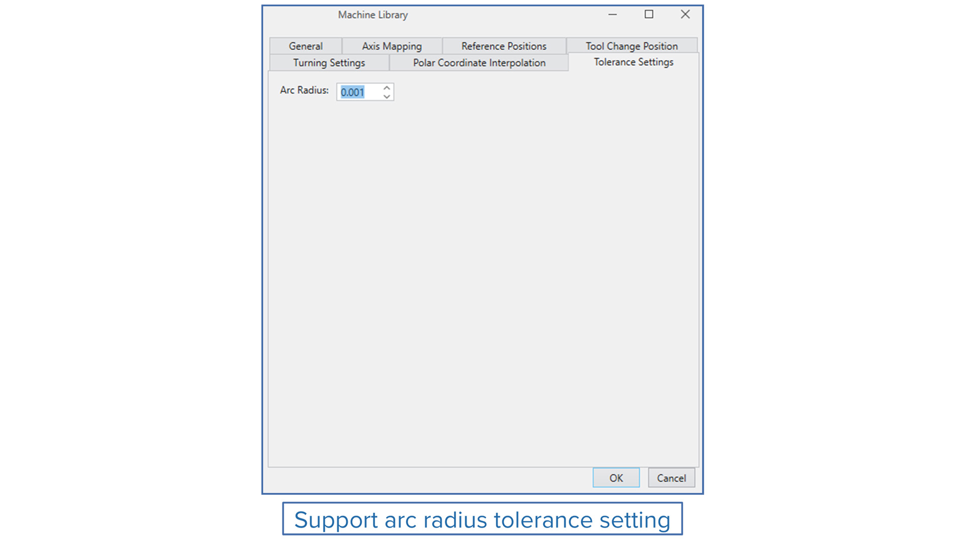The height and width of the screenshot is (543, 965).
Task: Click the arc radius tolerance caption text
Action: [482, 519]
